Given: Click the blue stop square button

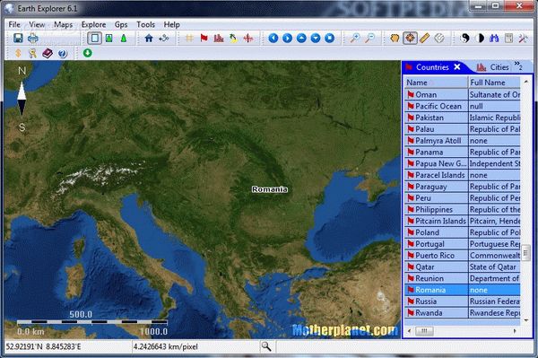Looking at the screenshot, I should click(x=329, y=38).
